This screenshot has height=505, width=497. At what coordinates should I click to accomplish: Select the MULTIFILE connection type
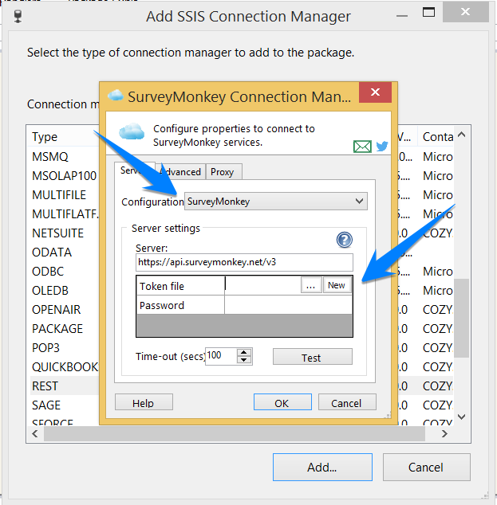tap(59, 195)
